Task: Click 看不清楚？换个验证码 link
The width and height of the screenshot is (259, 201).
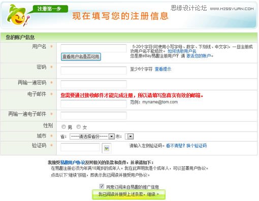Action: pyautogui.click(x=186, y=146)
